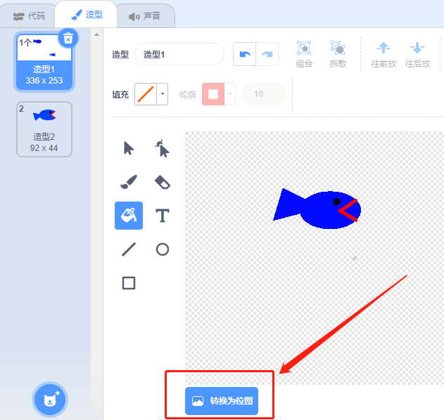Click the redo arrow button
The height and width of the screenshot is (420, 444).
267,54
